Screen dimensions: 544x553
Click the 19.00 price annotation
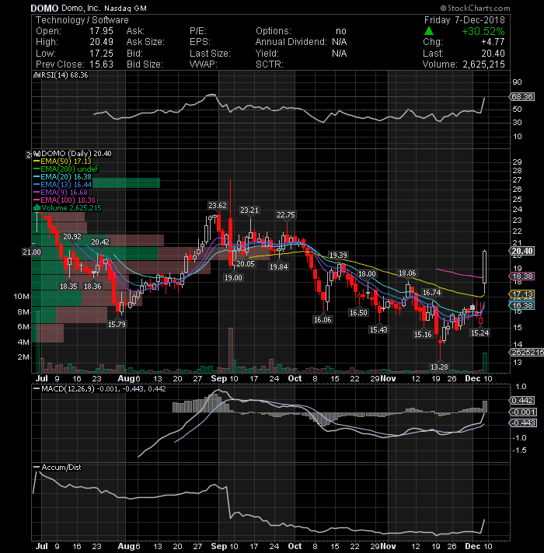233,278
